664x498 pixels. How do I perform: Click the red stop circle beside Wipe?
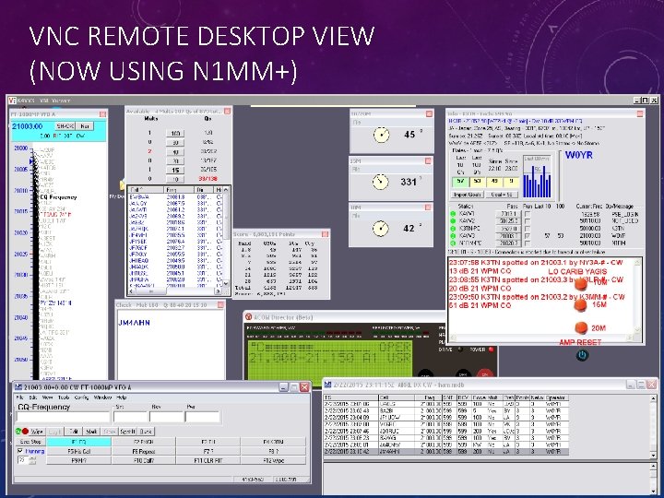point(26,432)
